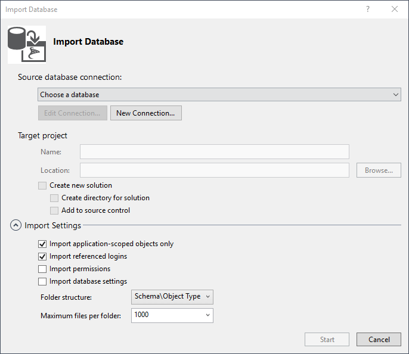
Task: Open the Folder structure dropdown
Action: point(172,297)
